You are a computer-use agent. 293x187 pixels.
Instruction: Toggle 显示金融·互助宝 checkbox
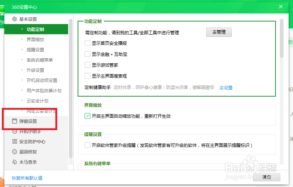(87, 54)
